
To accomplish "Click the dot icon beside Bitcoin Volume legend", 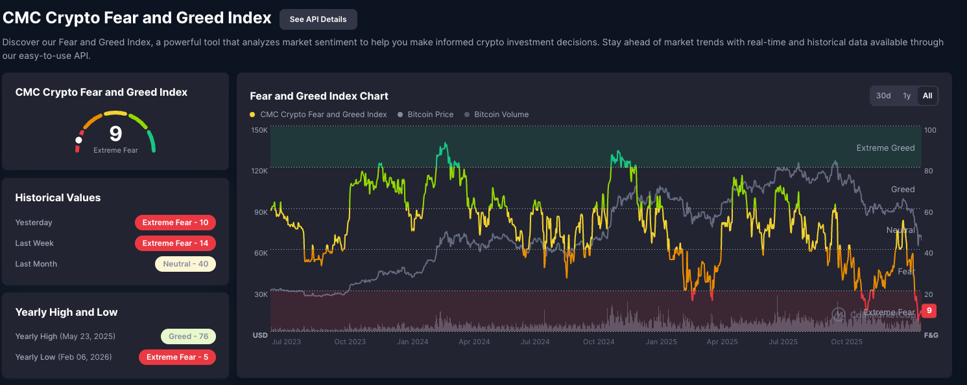I will pos(467,115).
